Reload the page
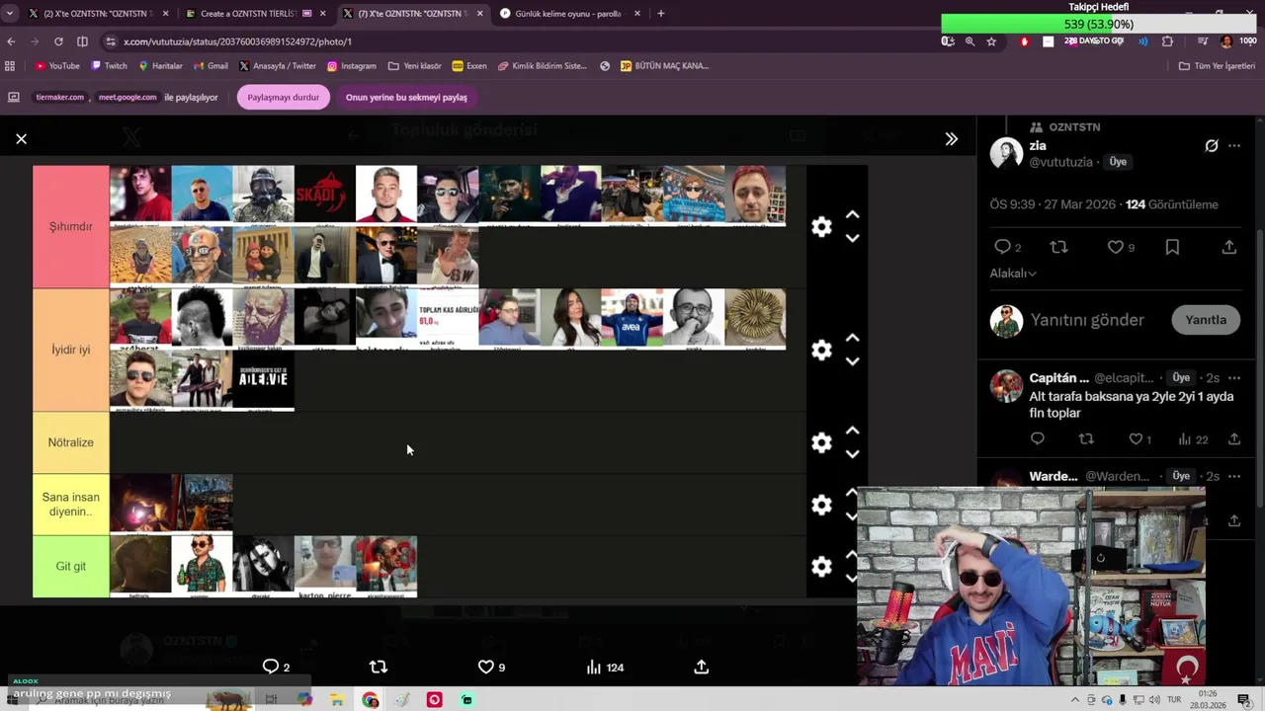 tap(58, 41)
